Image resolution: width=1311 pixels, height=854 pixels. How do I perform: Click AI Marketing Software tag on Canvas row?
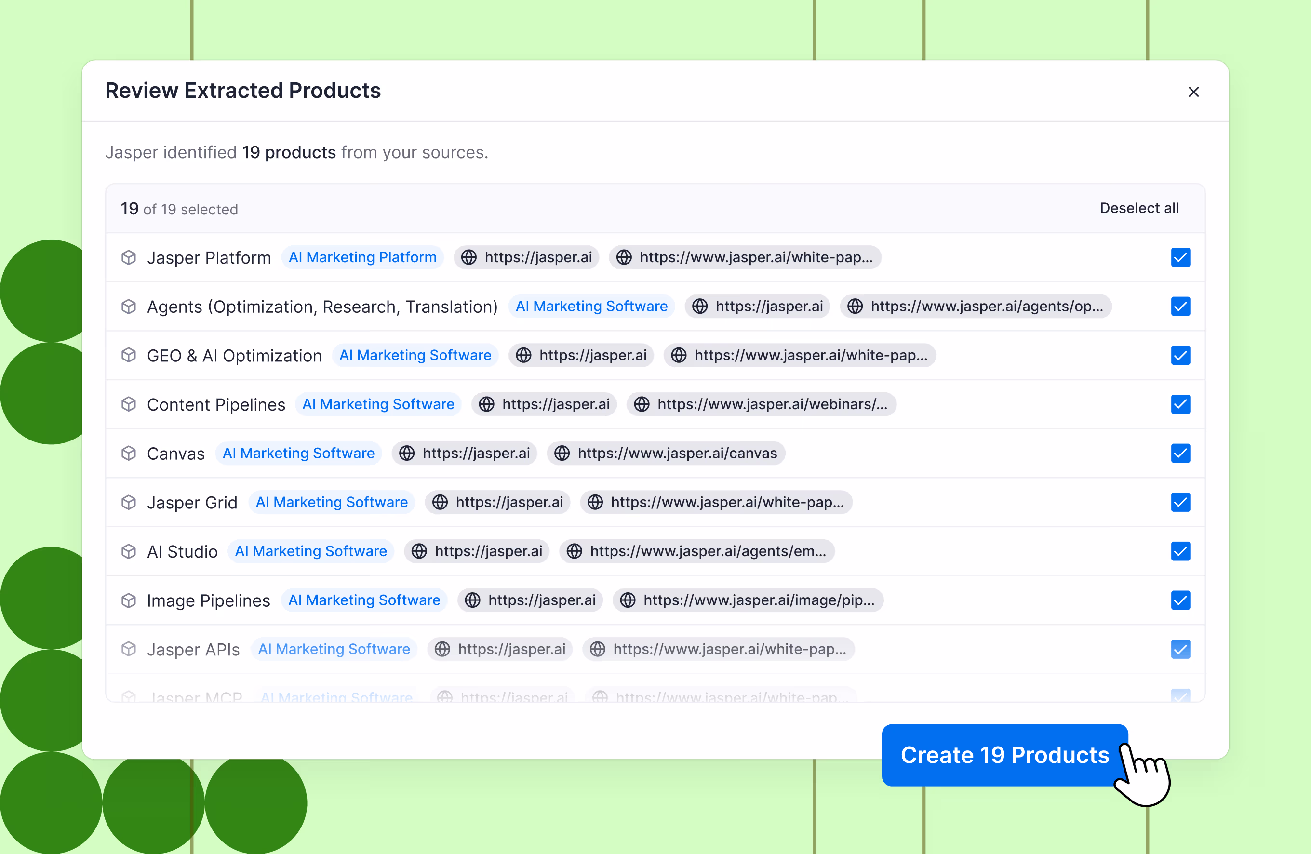point(298,454)
